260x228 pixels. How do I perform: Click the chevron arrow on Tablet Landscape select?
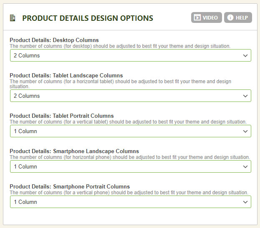[x=245, y=96]
